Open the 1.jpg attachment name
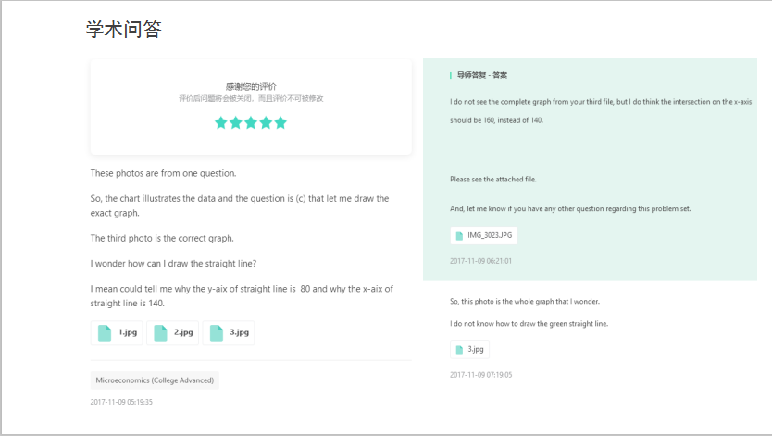The image size is (772, 436). pyautogui.click(x=128, y=332)
